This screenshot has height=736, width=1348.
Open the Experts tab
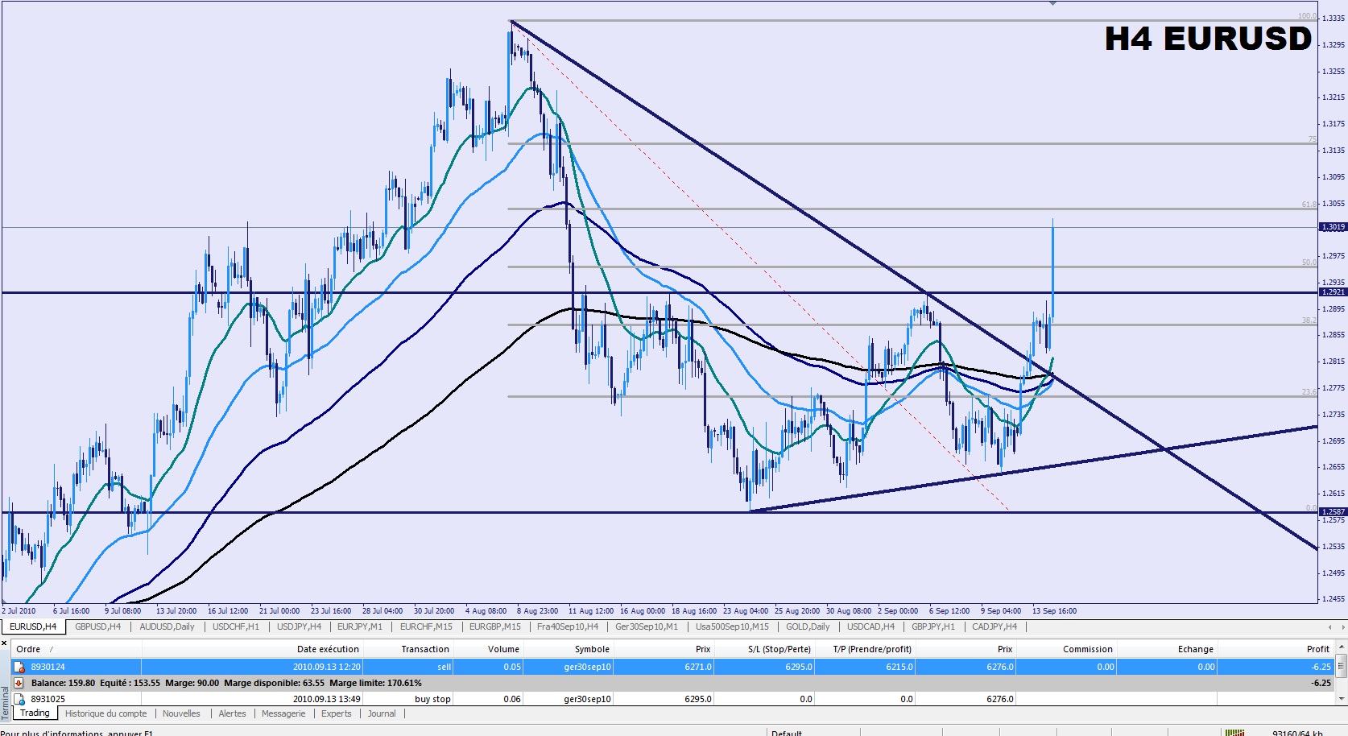[336, 713]
